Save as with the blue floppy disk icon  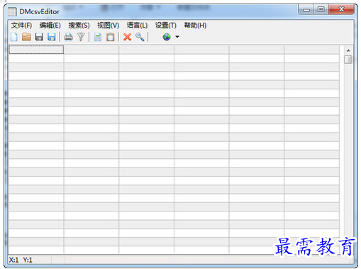pyautogui.click(x=52, y=37)
